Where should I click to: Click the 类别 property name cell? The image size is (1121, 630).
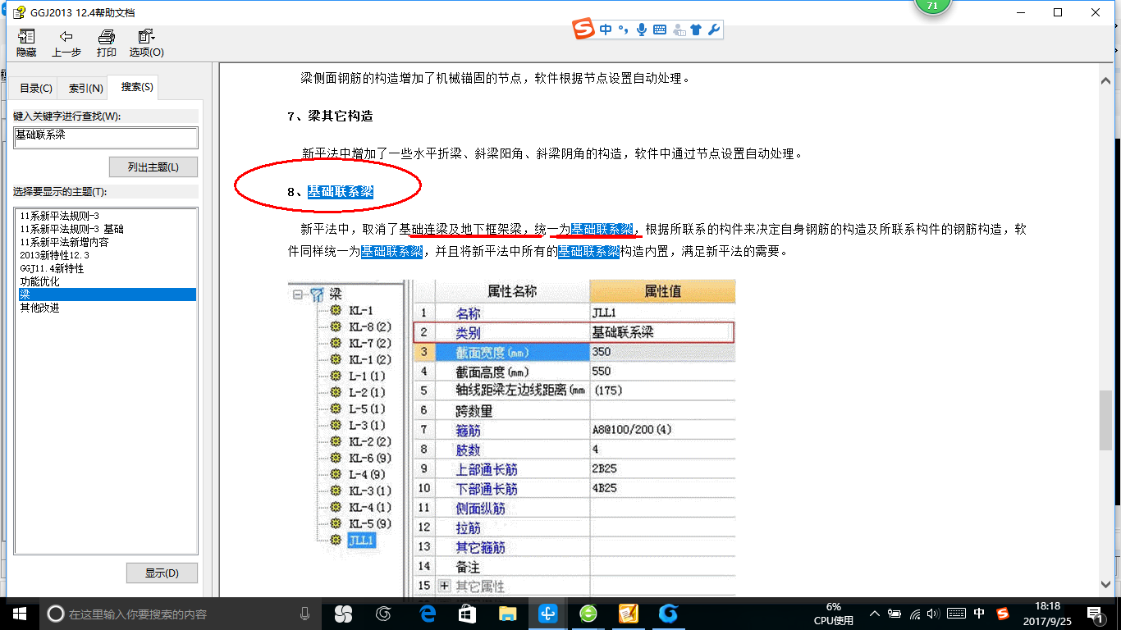pyautogui.click(x=511, y=332)
